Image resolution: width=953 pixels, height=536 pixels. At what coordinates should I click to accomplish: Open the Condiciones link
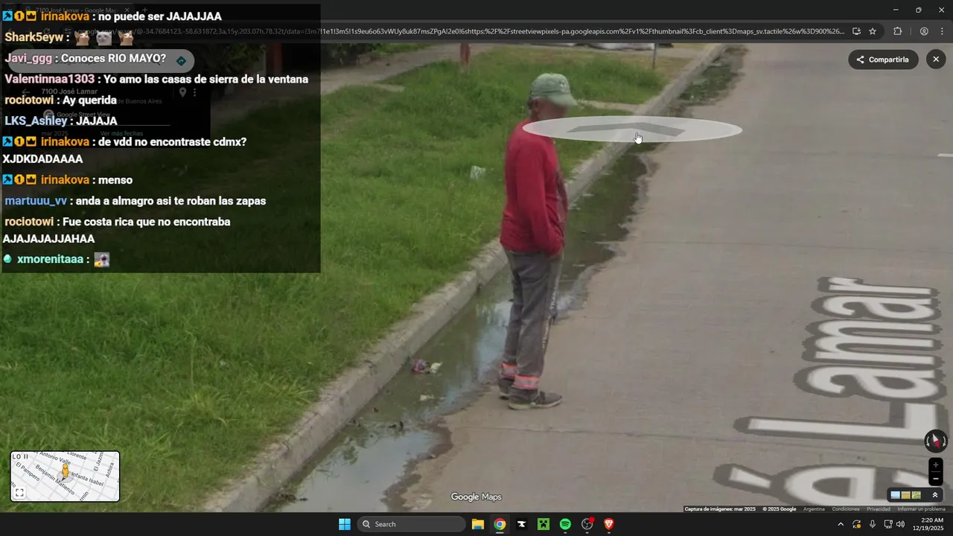pos(846,509)
